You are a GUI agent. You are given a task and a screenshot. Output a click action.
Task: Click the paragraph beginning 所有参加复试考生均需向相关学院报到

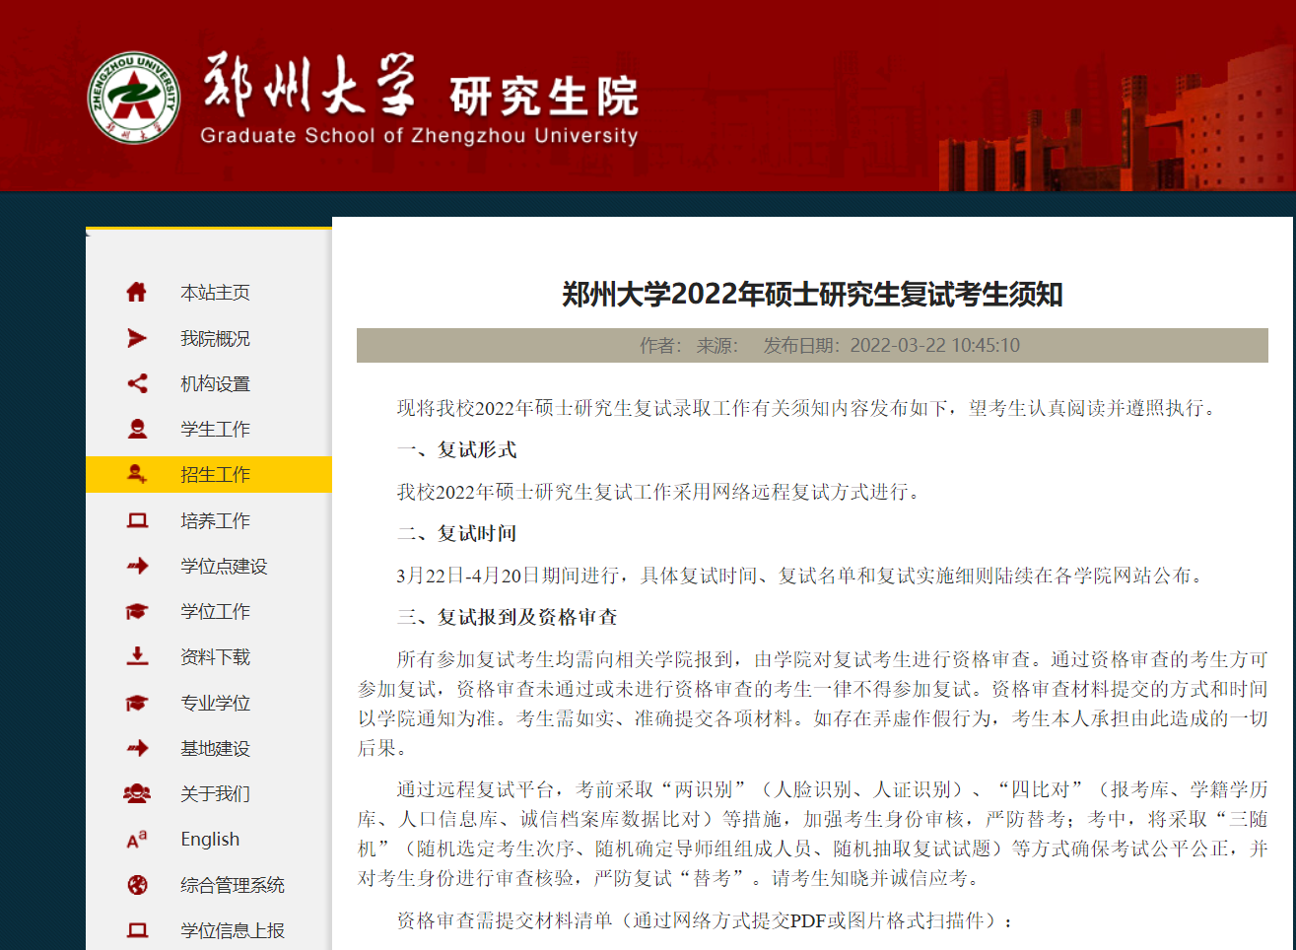[812, 704]
